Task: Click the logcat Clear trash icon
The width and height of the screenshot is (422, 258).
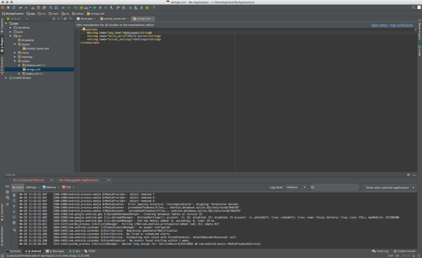Action: [x=14, y=195]
